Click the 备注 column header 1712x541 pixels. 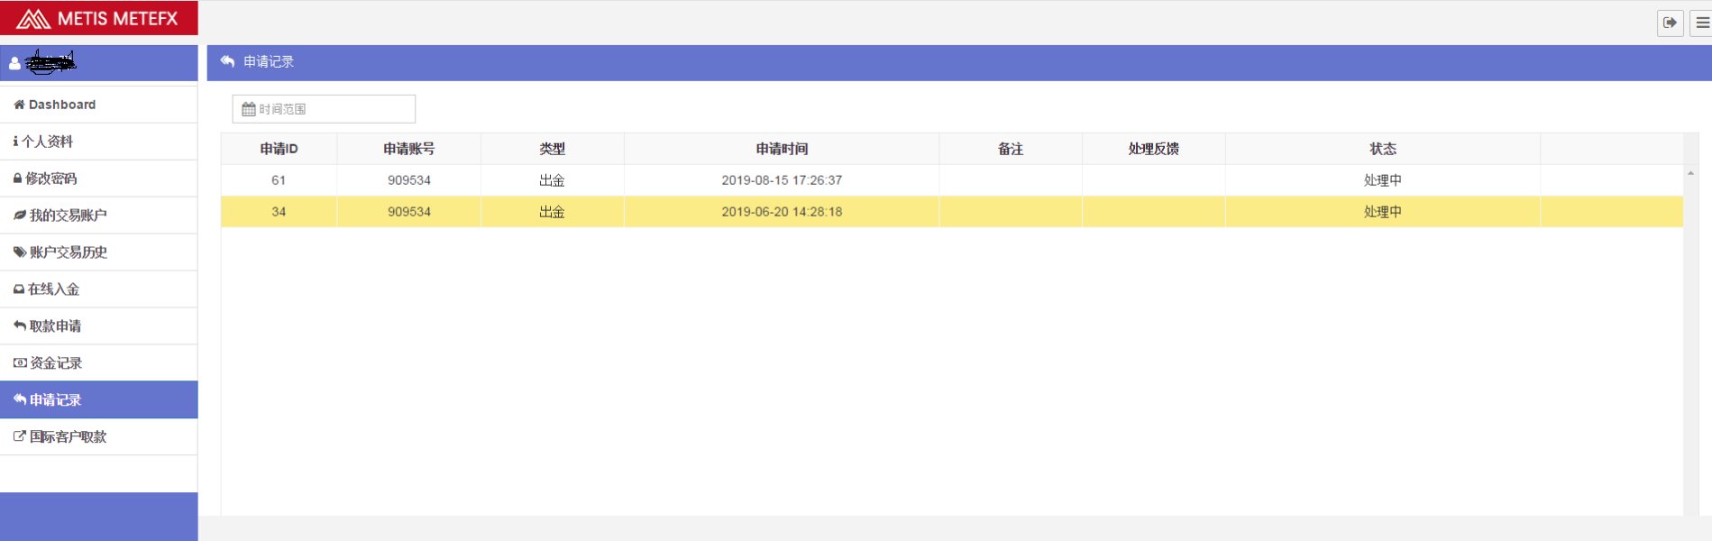tap(1011, 149)
